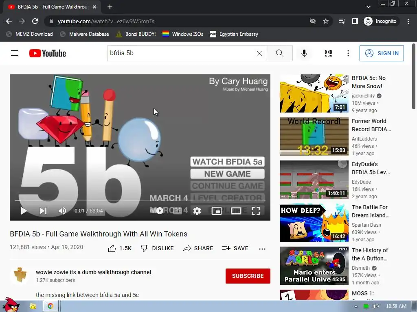Screen dimensions: 417x312
Task: Open The Battle For Dream Island video title
Action: click(x=371, y=211)
